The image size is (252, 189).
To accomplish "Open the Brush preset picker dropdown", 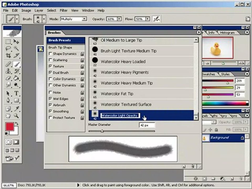I will coord(44,19).
